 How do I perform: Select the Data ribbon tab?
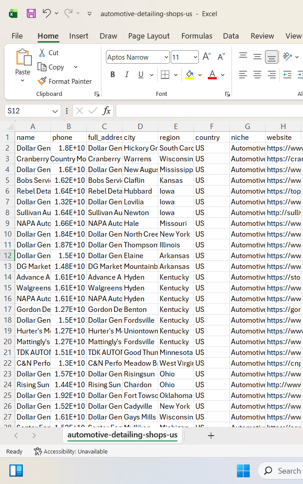click(x=231, y=36)
